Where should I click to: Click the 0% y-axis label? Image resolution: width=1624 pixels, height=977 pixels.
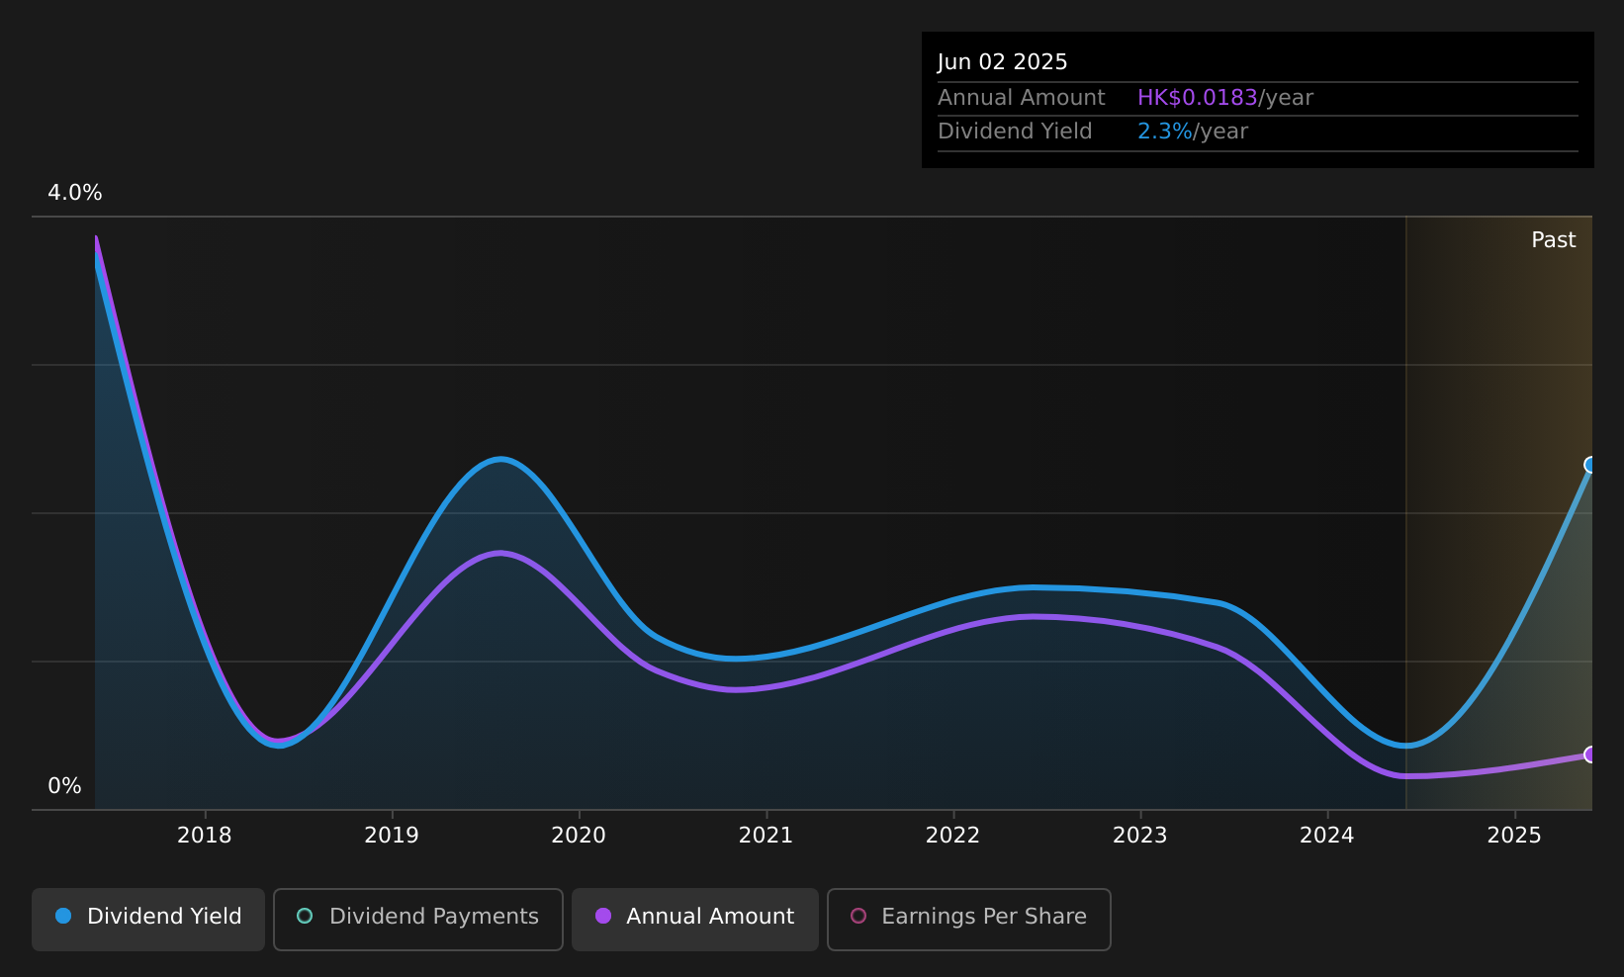point(65,786)
